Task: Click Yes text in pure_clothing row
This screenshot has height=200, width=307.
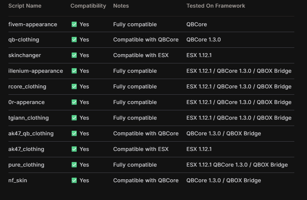Action: (84, 165)
